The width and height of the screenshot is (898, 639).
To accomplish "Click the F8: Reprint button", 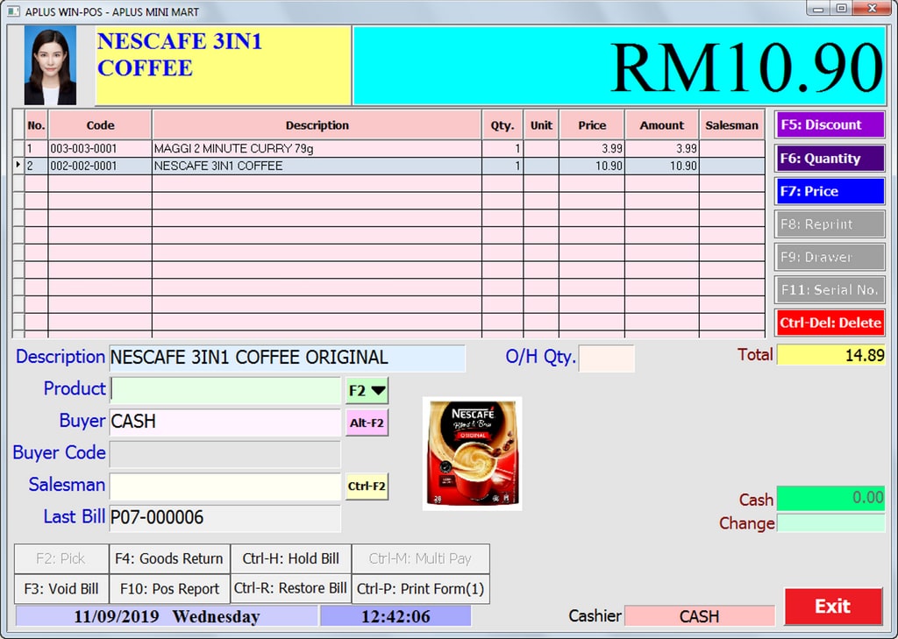I will 830,224.
